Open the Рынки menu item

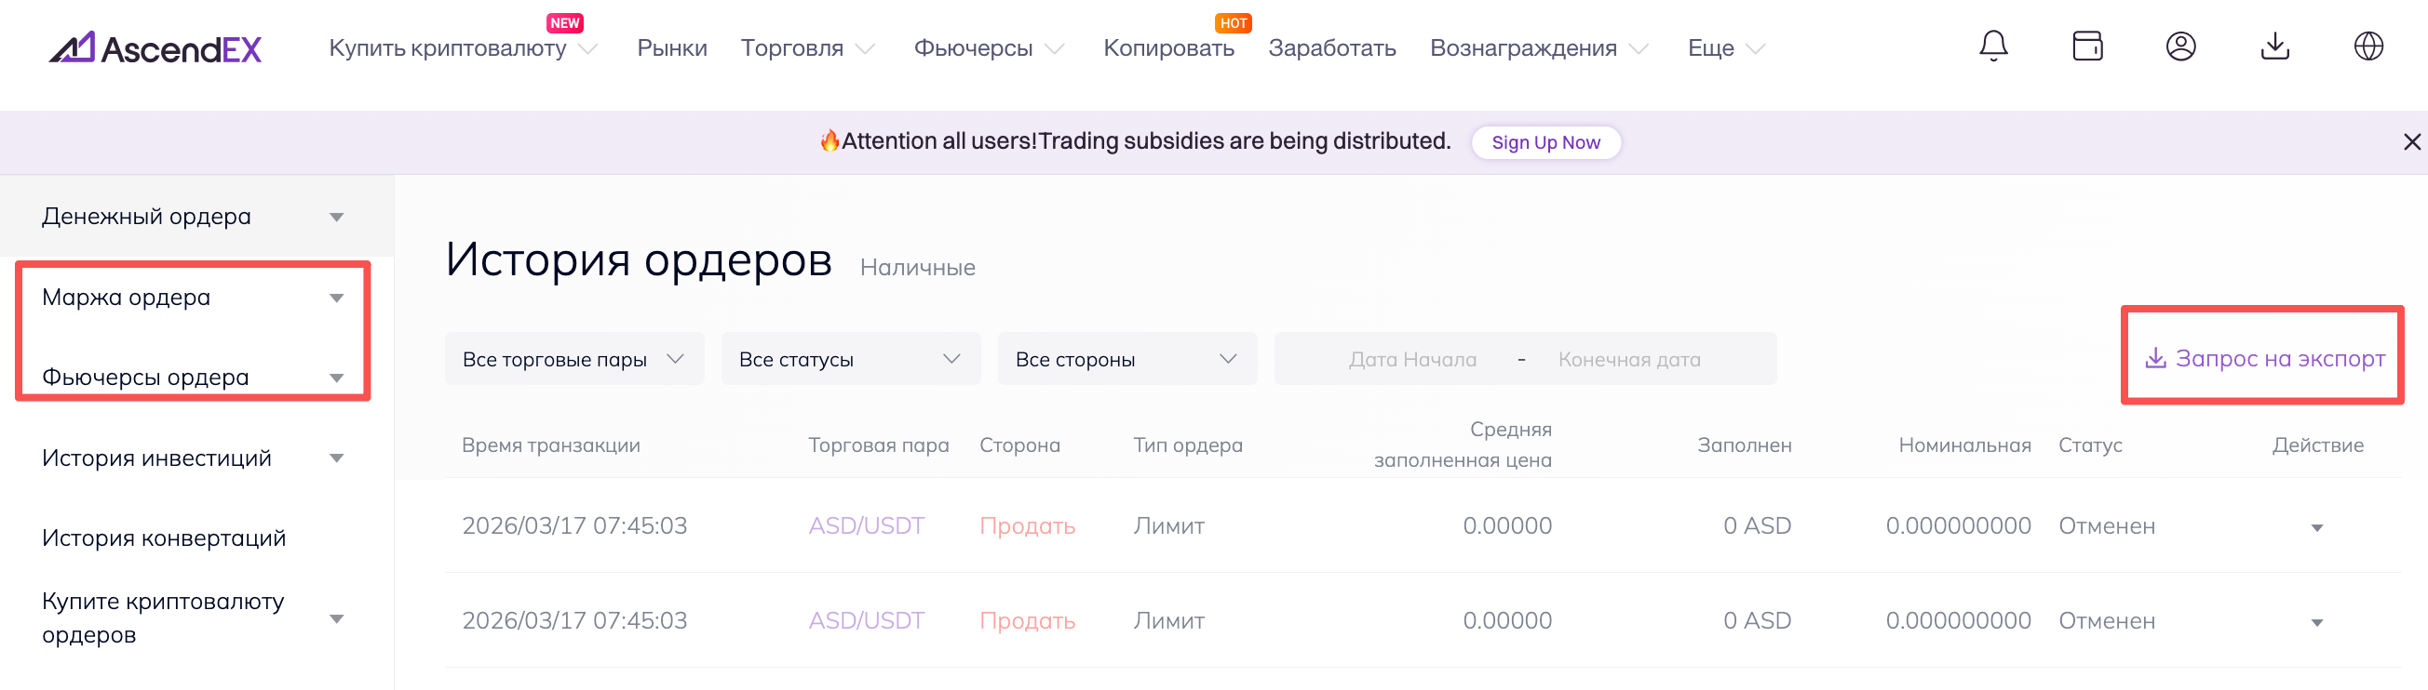tap(671, 48)
